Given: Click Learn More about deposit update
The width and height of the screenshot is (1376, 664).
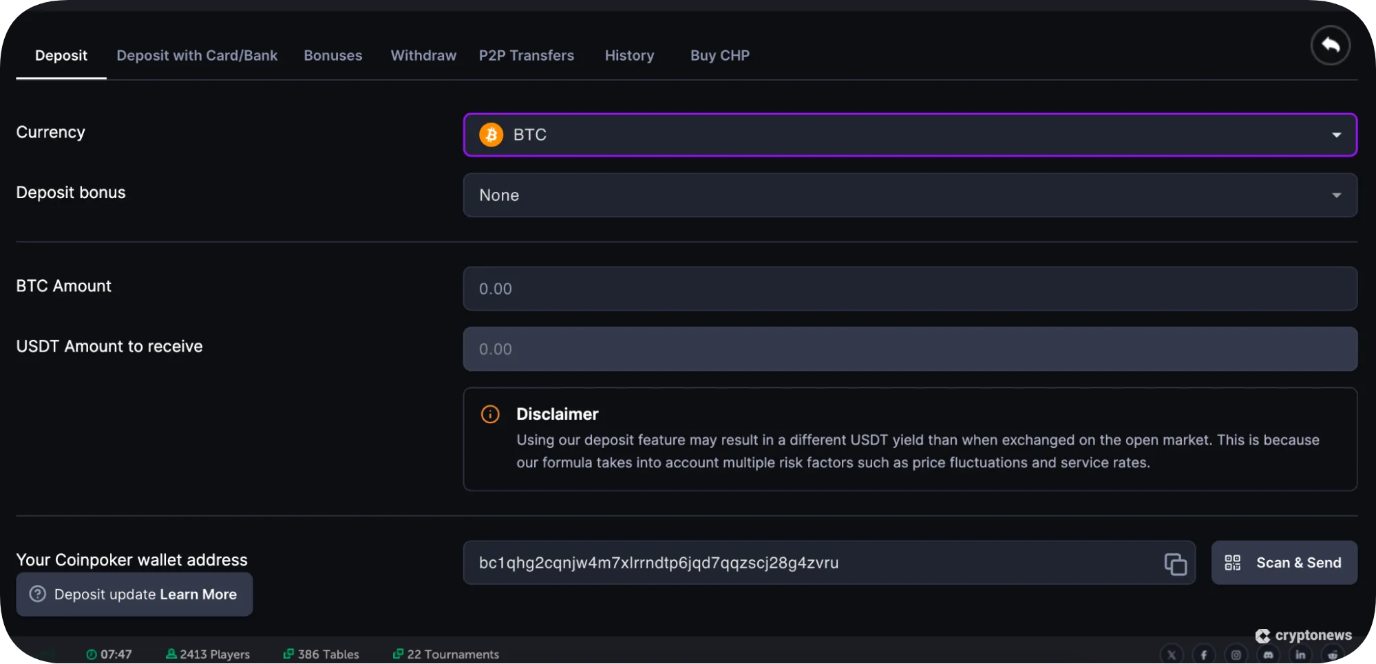Looking at the screenshot, I should (197, 594).
